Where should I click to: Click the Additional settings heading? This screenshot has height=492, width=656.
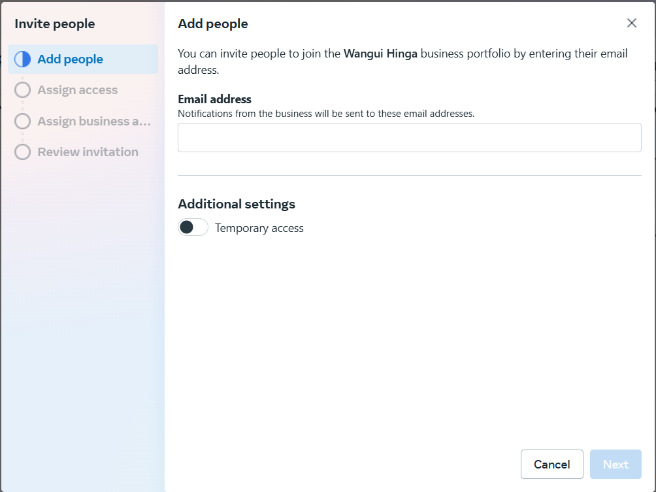coord(237,204)
